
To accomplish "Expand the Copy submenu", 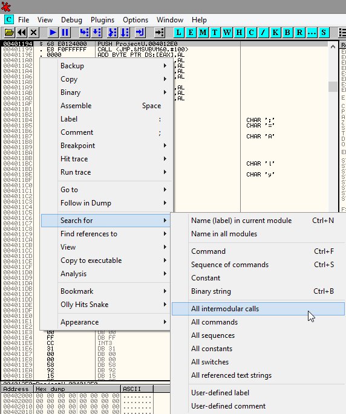I will point(106,79).
